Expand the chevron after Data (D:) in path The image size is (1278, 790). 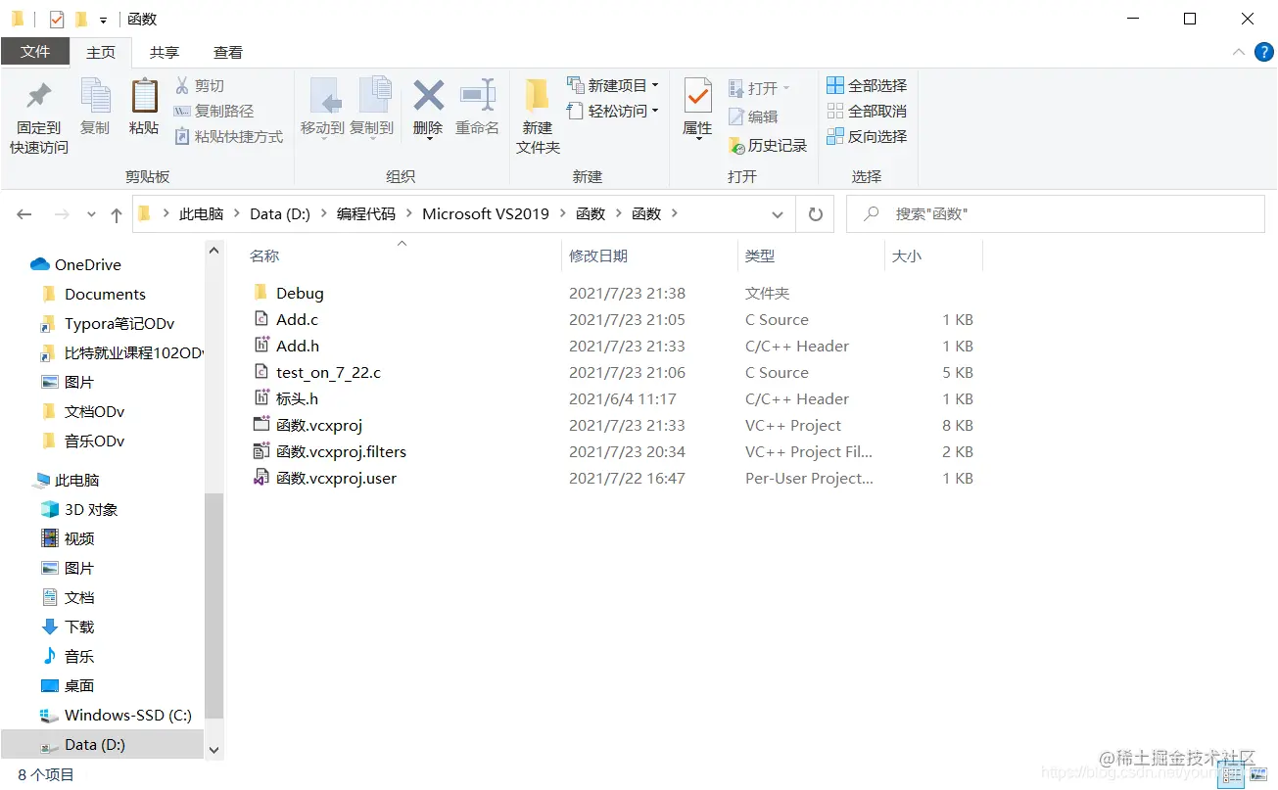click(x=323, y=213)
